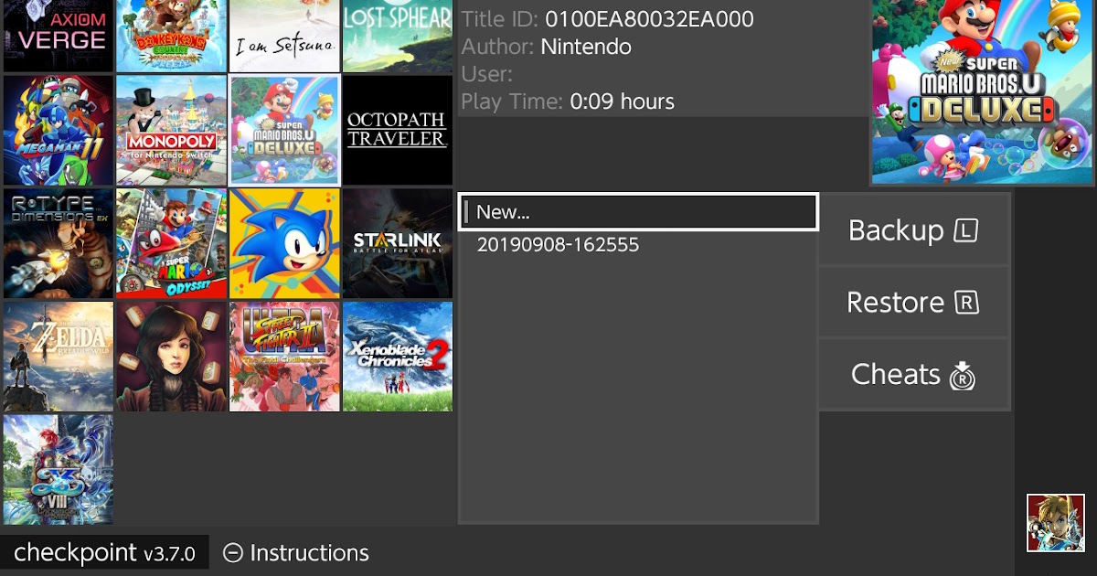Click the L shoulder icon on Backup

(966, 230)
